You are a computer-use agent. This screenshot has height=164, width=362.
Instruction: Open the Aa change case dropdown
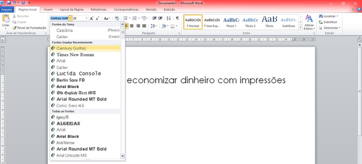107,18
